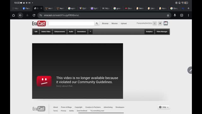Image resolution: width=202 pixels, height=114 pixels.
Task: Close the current EraCast tab
Action: [41, 8]
